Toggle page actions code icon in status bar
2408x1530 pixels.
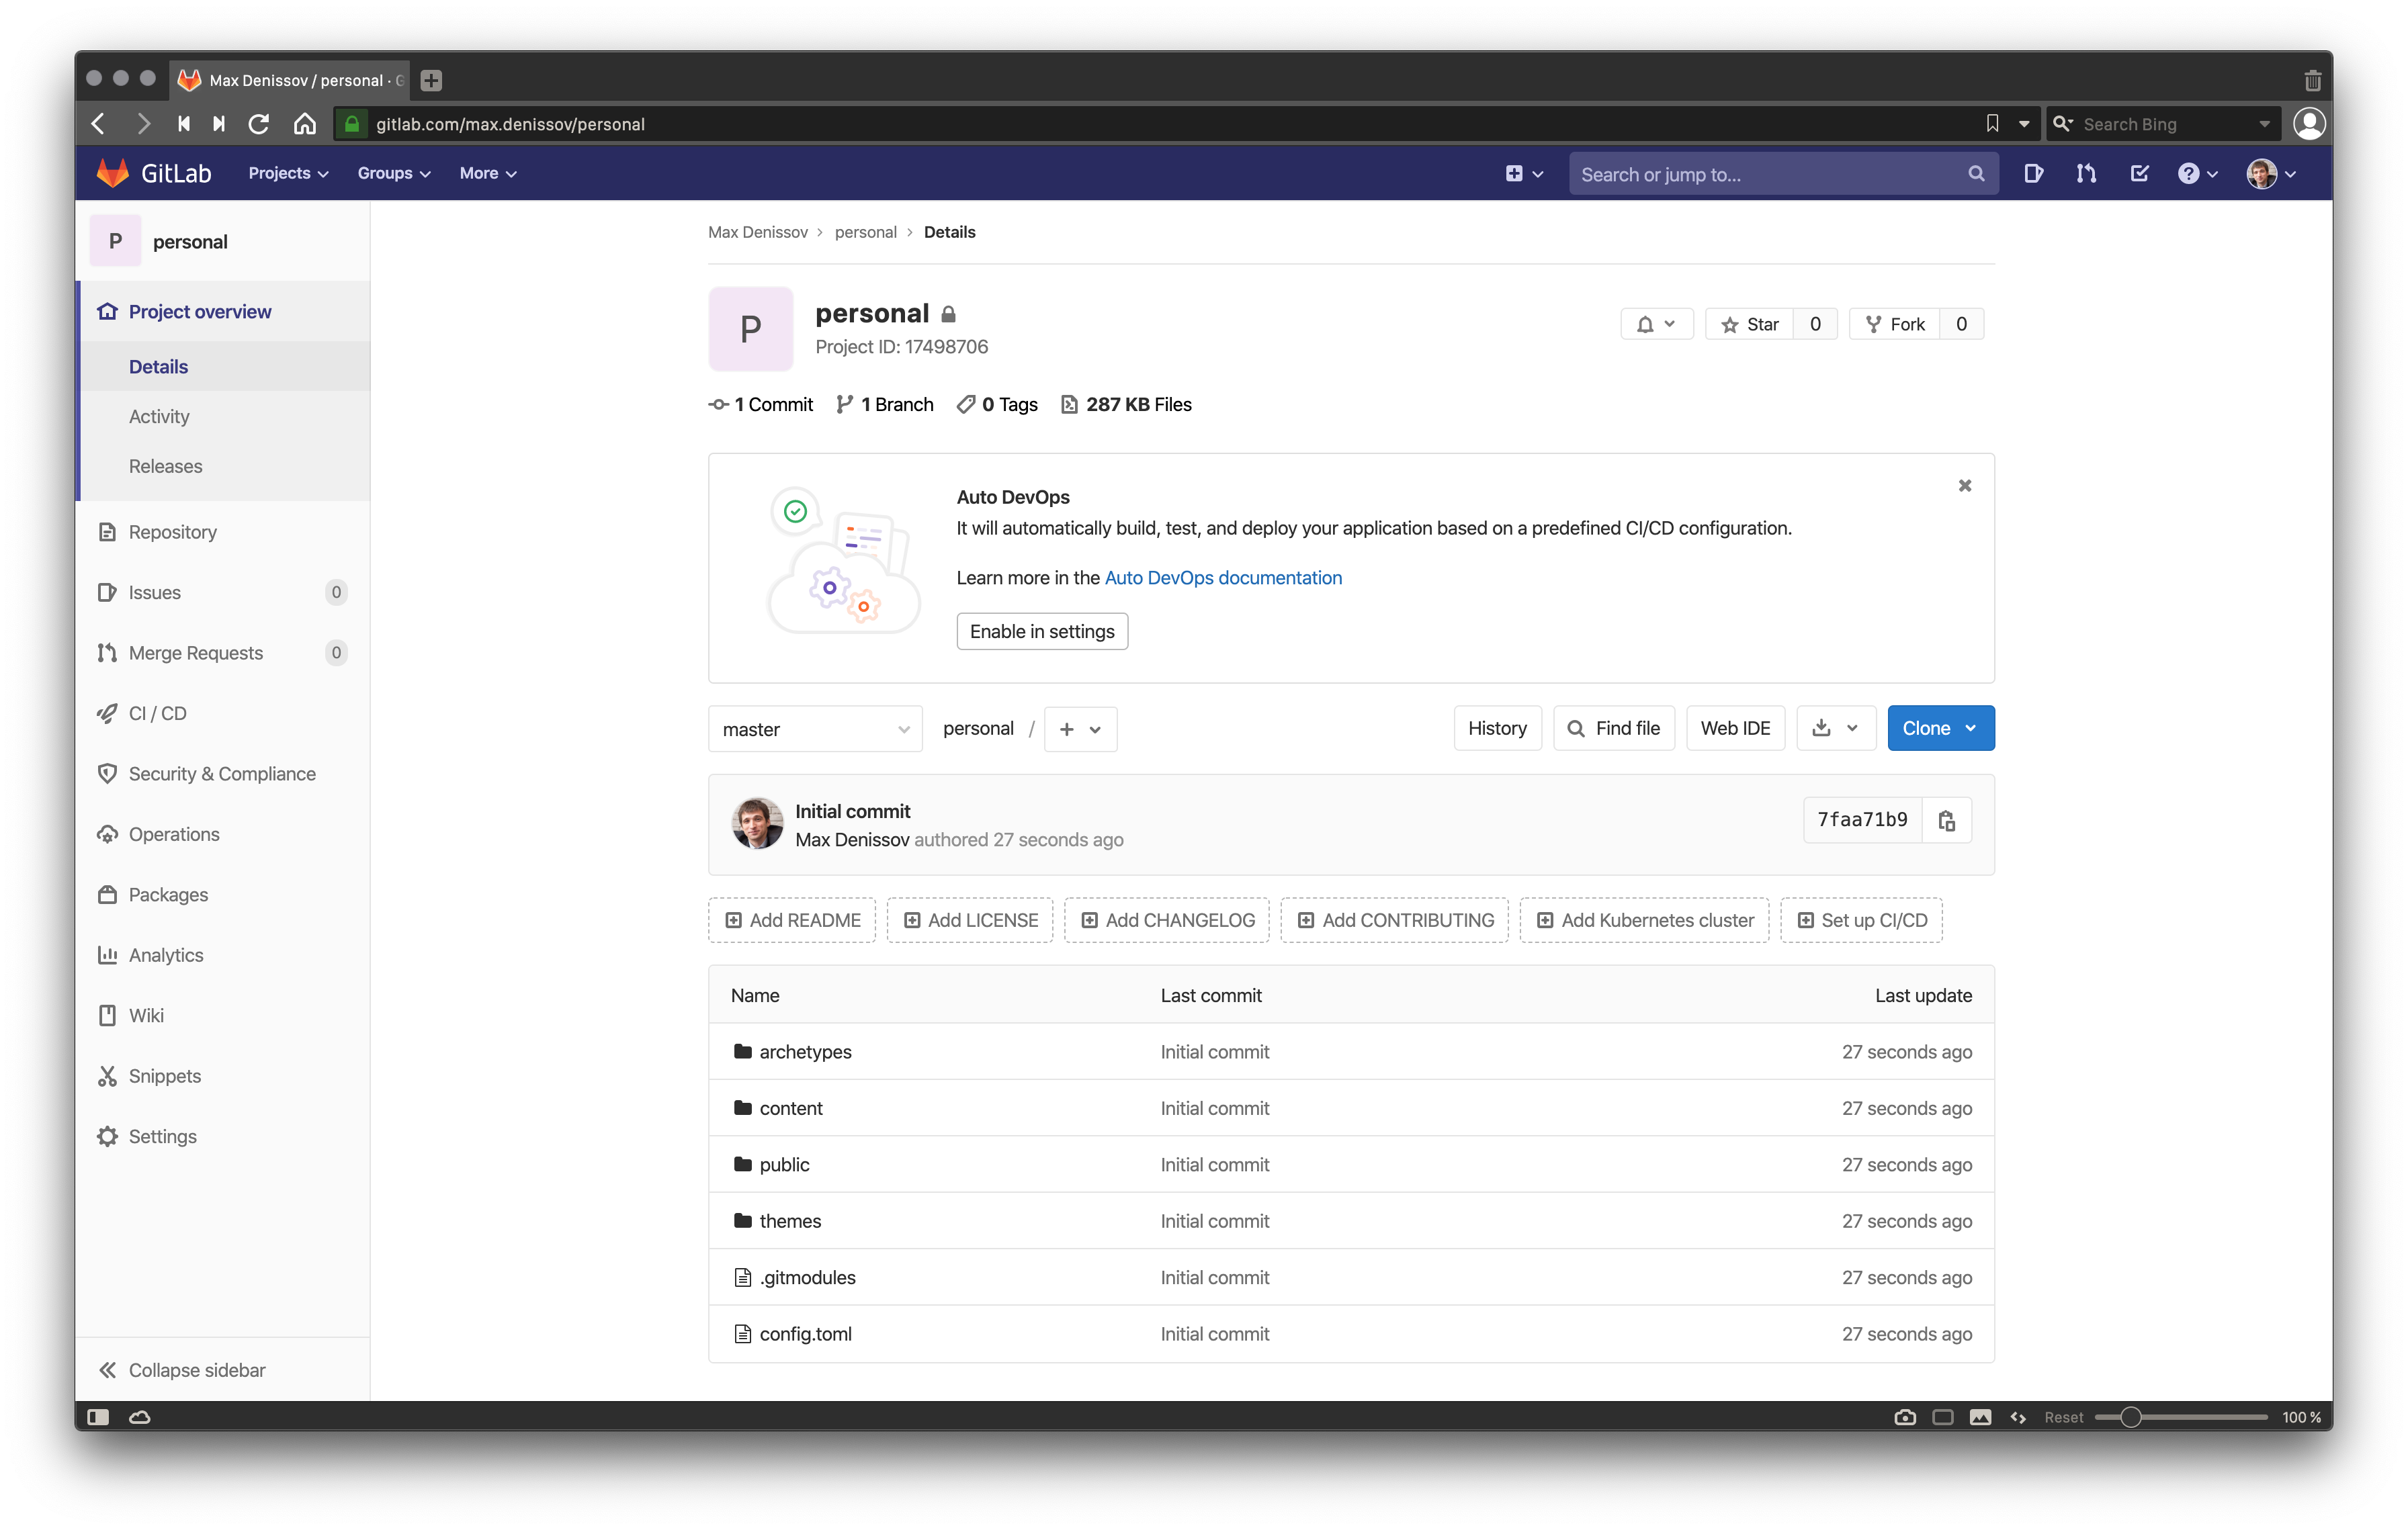[2018, 1416]
